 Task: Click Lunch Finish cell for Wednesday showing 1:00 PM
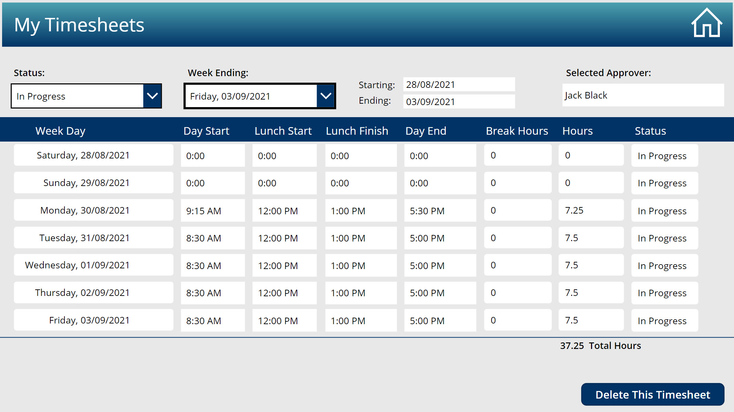click(x=361, y=265)
